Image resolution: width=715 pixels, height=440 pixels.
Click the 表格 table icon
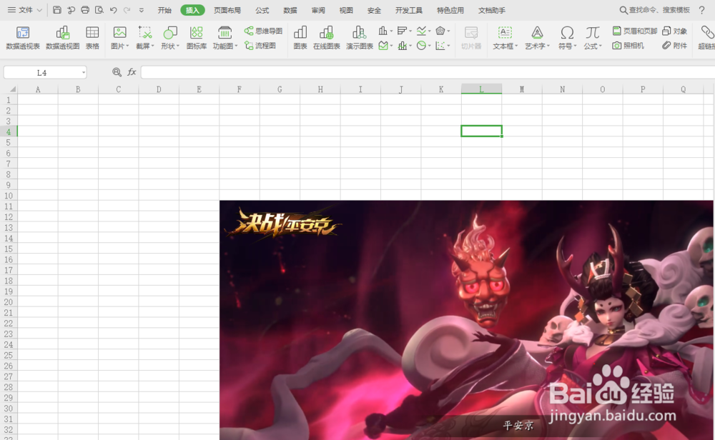(x=92, y=37)
